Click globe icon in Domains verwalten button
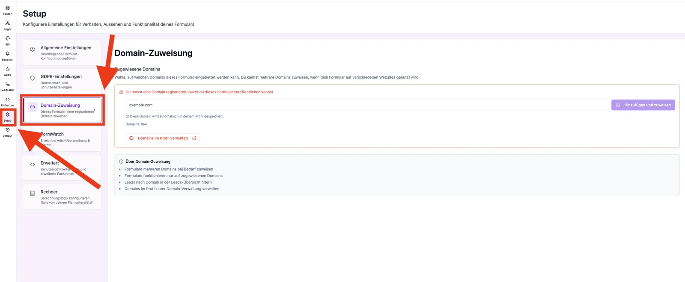The height and width of the screenshot is (282, 685). [x=131, y=138]
